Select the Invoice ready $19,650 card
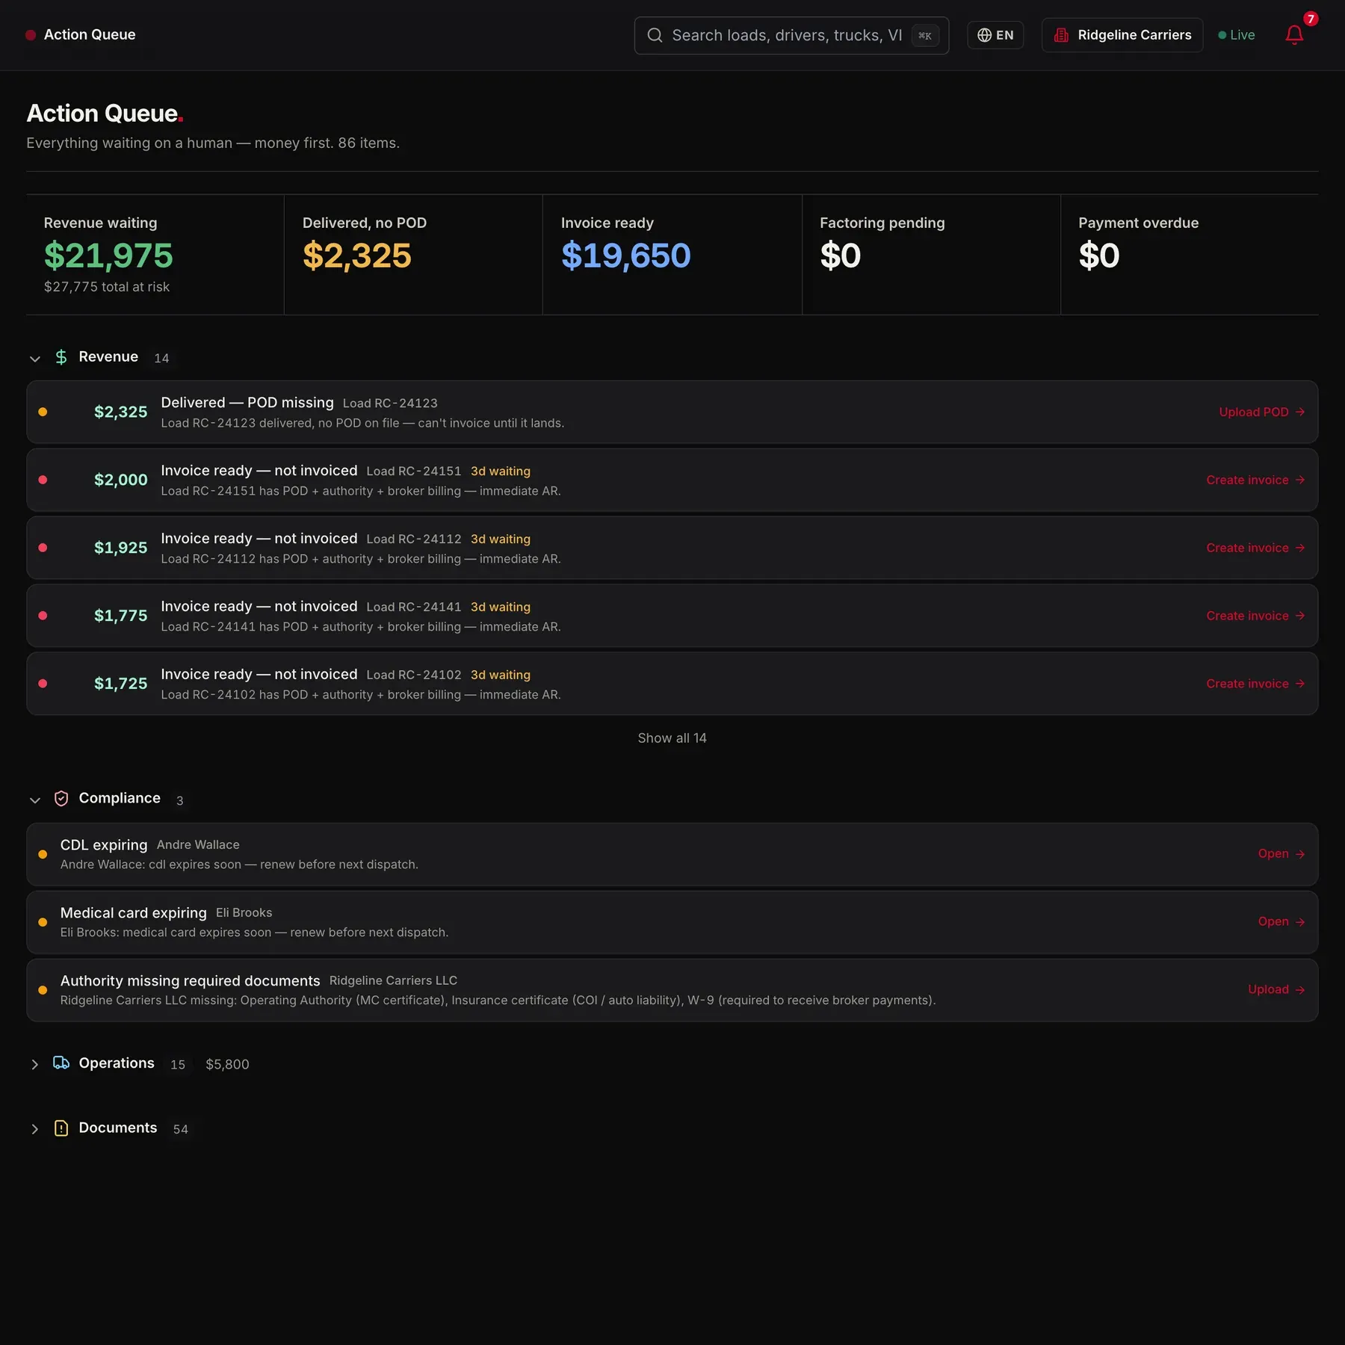 click(672, 255)
